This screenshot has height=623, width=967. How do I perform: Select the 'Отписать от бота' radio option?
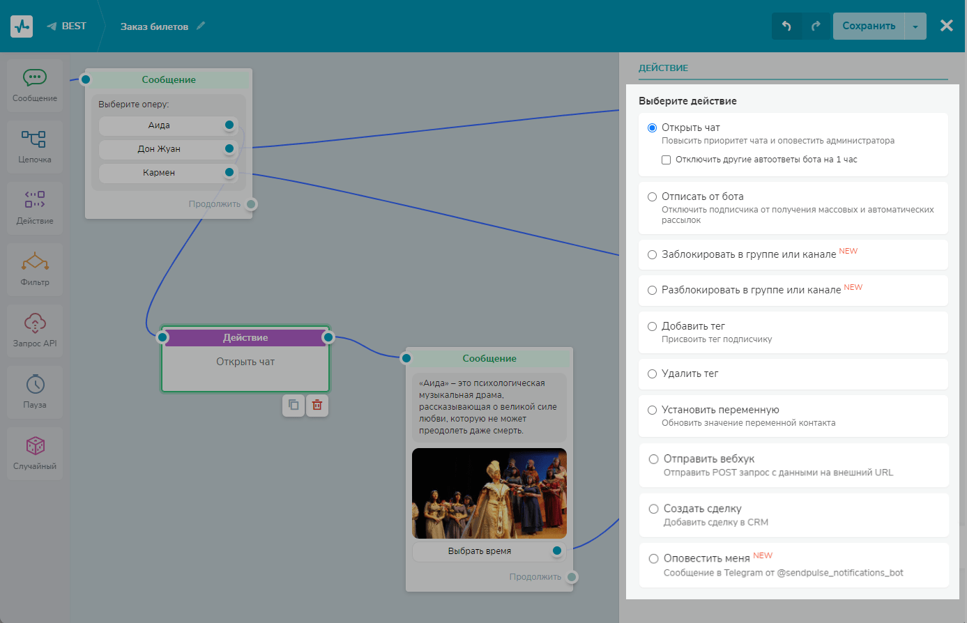pos(653,197)
